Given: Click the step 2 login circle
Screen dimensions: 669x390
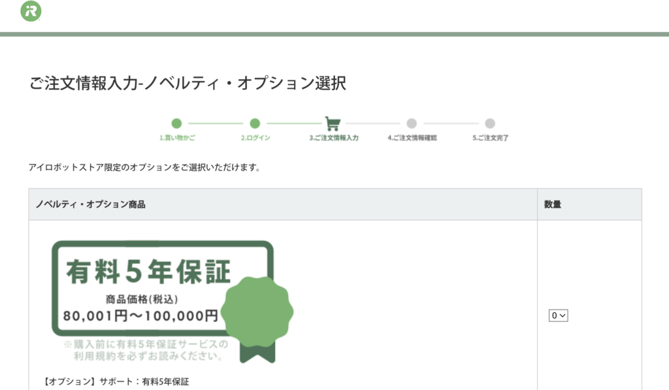Looking at the screenshot, I should [x=255, y=123].
